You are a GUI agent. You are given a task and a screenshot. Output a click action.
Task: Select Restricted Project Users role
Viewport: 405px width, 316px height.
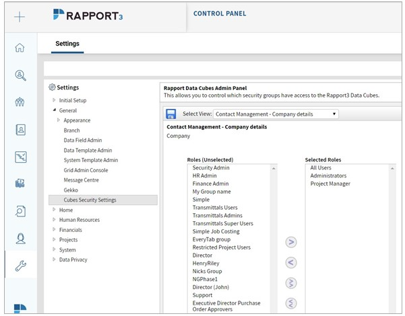[x=221, y=247]
